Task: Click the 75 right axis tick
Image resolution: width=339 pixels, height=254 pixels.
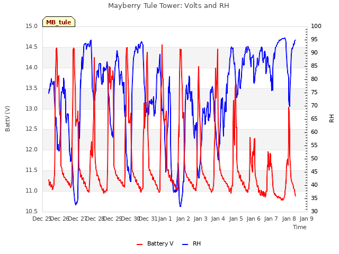Action: 314,92
